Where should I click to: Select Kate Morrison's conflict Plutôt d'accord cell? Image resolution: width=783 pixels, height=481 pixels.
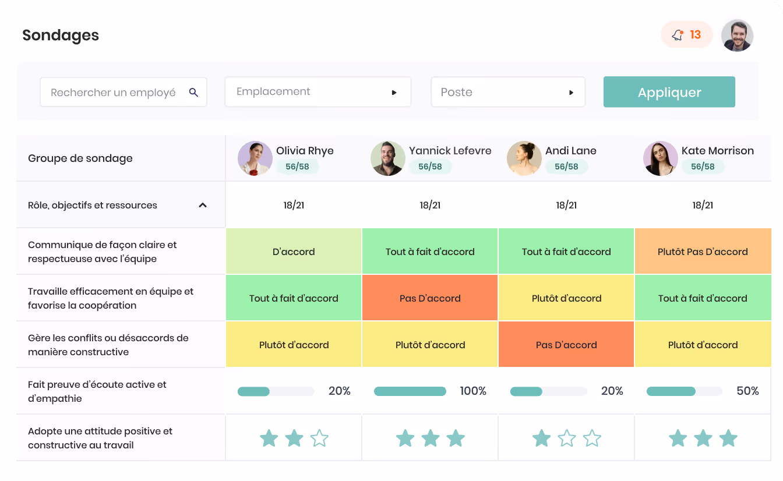pos(703,344)
